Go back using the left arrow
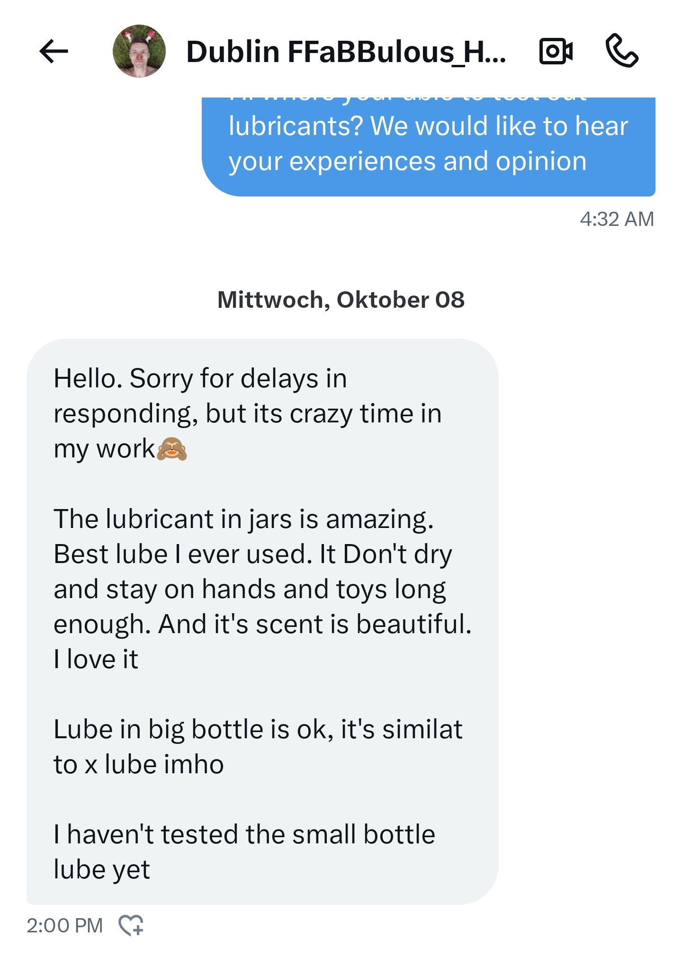 [54, 51]
